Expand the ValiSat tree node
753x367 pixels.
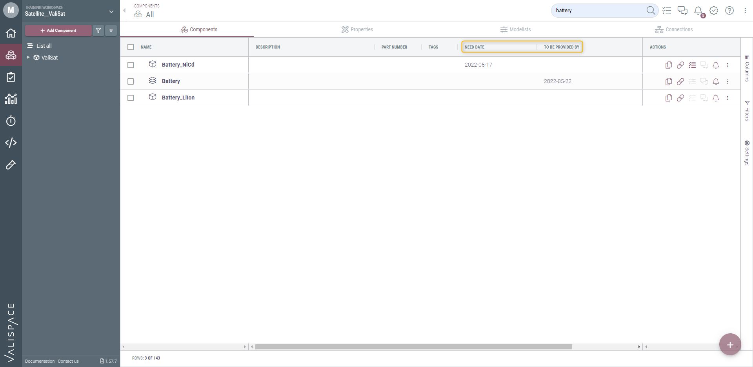coord(28,57)
